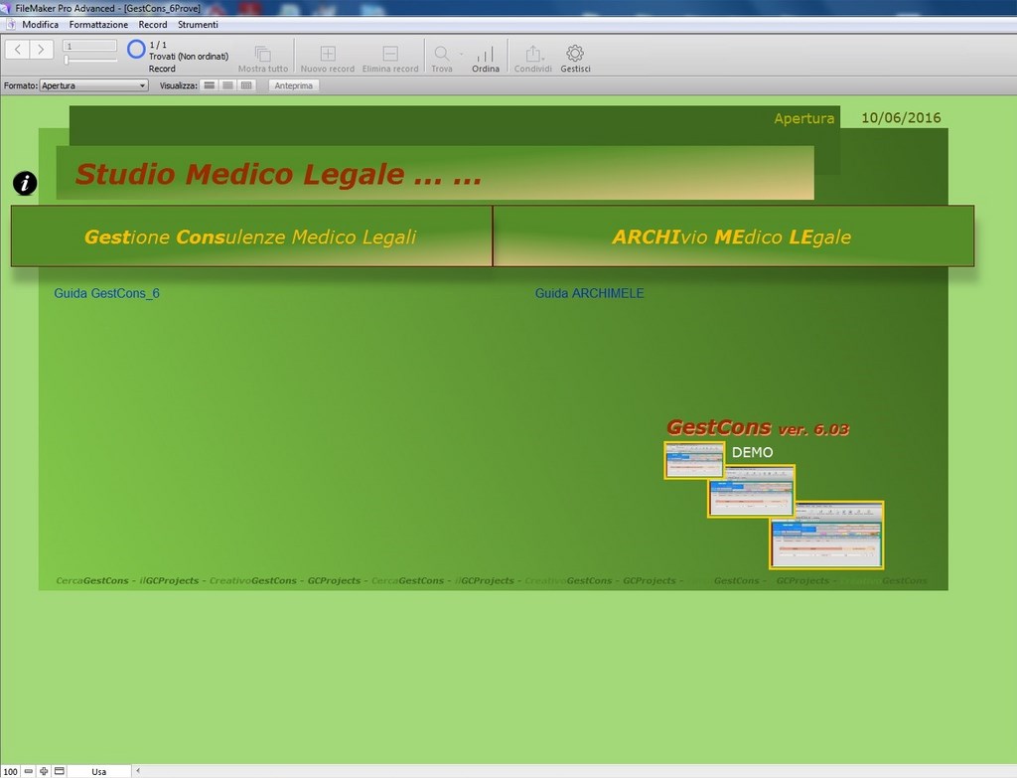Image resolution: width=1017 pixels, height=778 pixels.
Task: Go to the next record arrow
Action: point(41,50)
